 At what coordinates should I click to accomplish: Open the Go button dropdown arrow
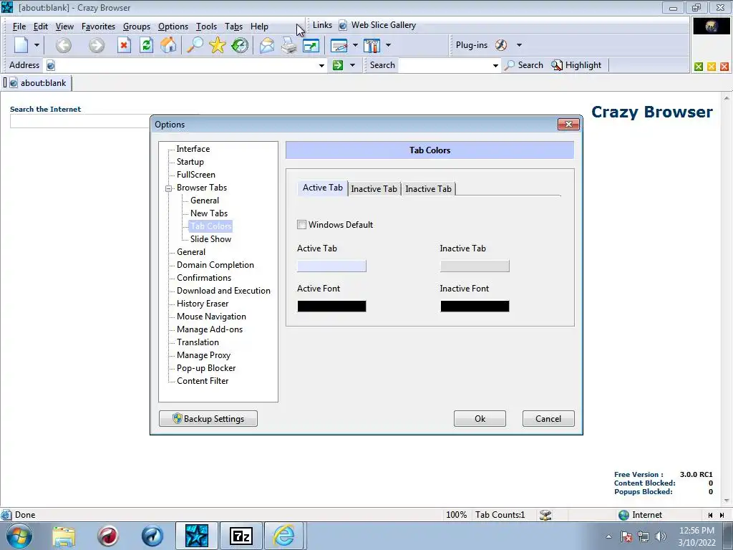[x=352, y=65]
